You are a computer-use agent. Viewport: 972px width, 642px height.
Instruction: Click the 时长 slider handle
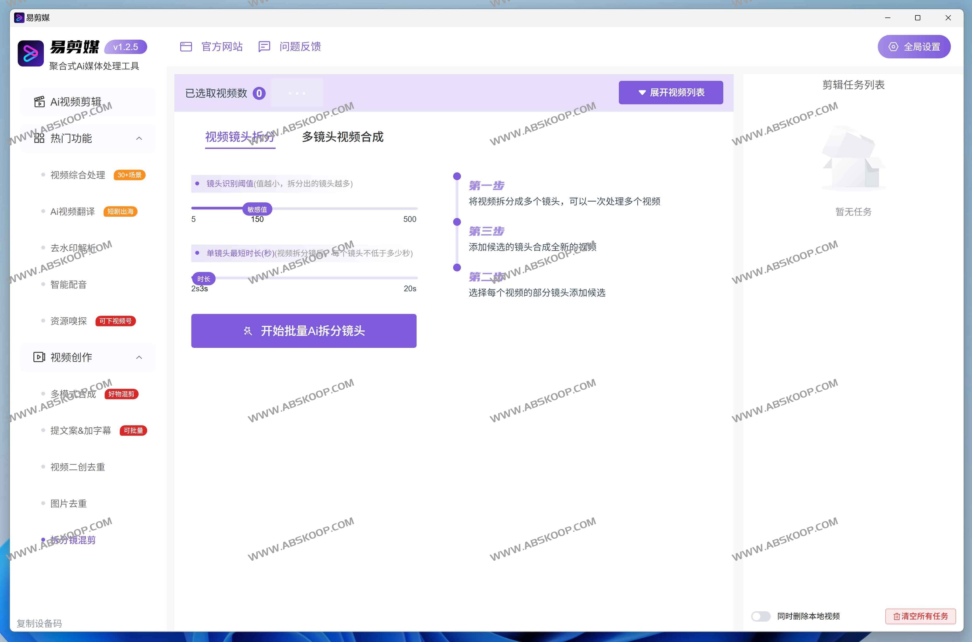click(204, 278)
